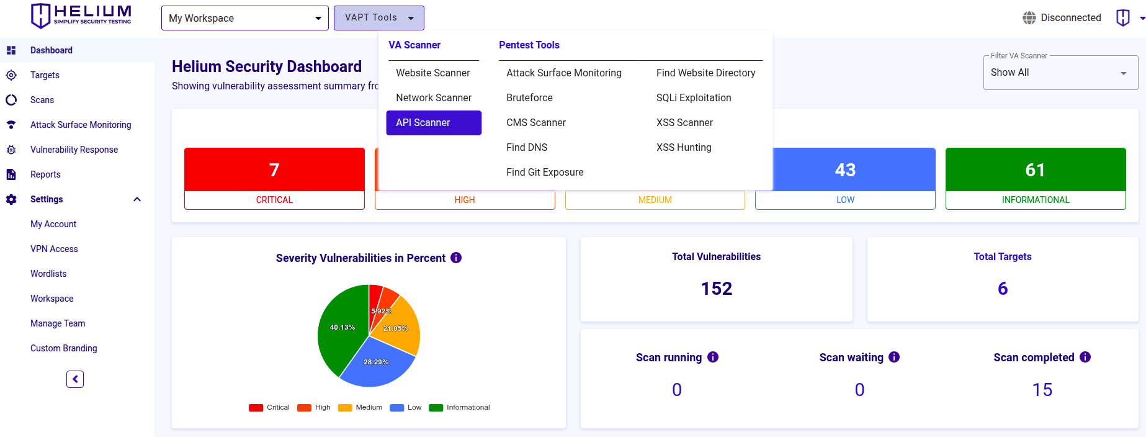Open the shield profile icon at top right
The width and height of the screenshot is (1146, 437).
[x=1123, y=18]
